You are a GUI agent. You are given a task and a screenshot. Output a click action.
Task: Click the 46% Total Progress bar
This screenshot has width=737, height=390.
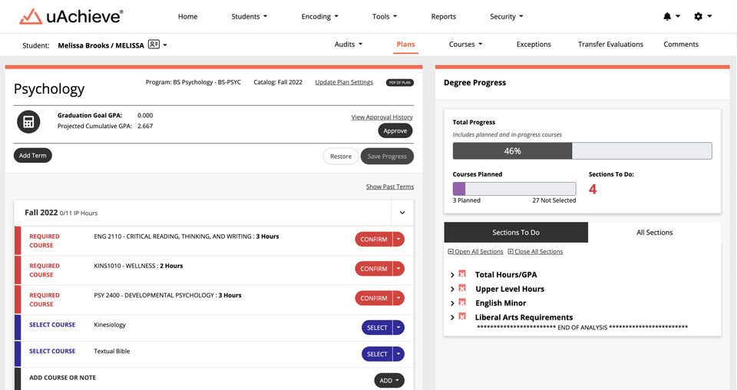click(x=583, y=150)
